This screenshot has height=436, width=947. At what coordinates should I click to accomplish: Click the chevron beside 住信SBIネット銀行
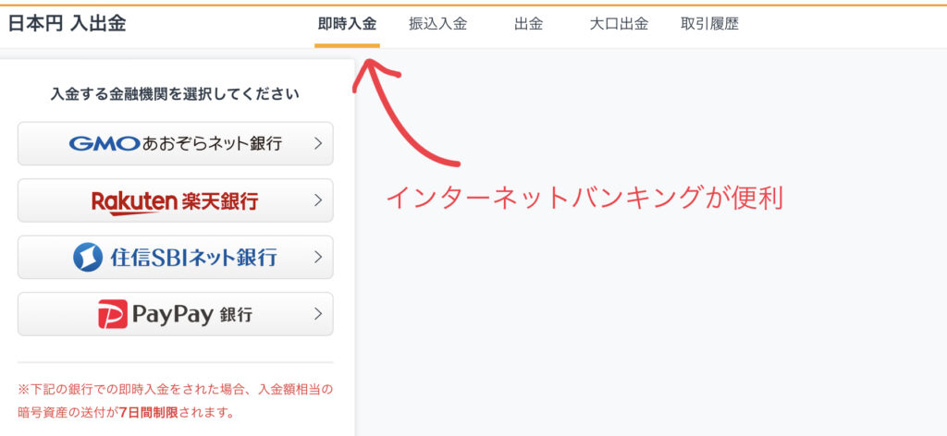tap(318, 258)
